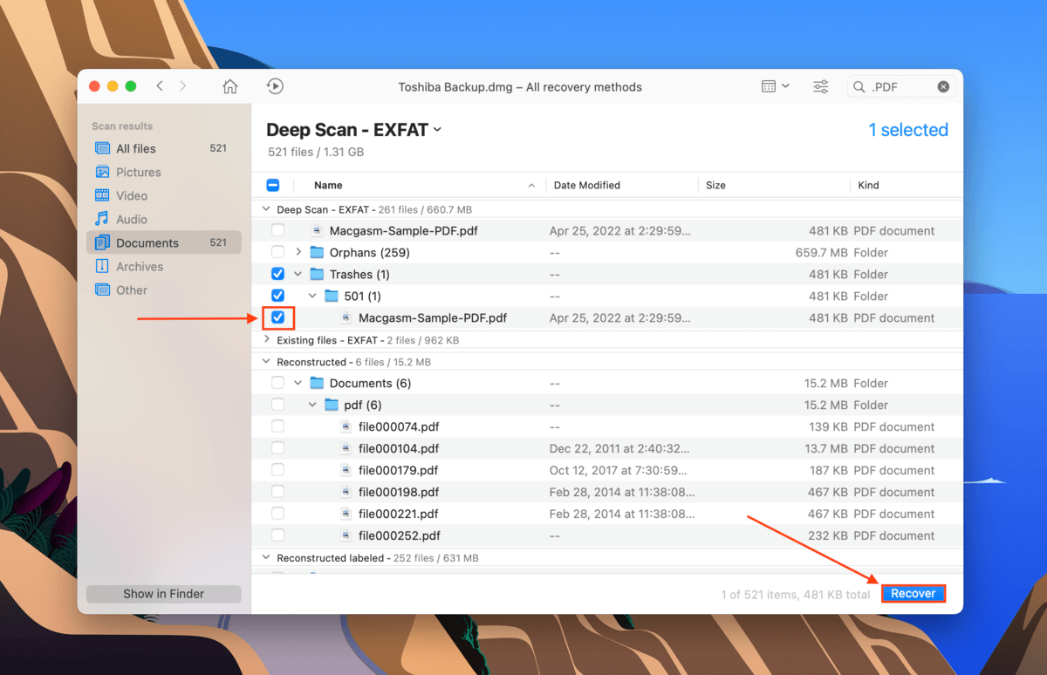Toggle the select-all checkbox in header
This screenshot has height=675, width=1047.
tap(273, 185)
